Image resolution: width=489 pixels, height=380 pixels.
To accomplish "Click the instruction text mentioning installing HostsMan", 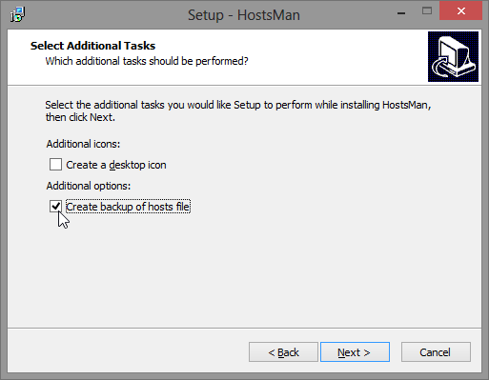I will [x=238, y=105].
